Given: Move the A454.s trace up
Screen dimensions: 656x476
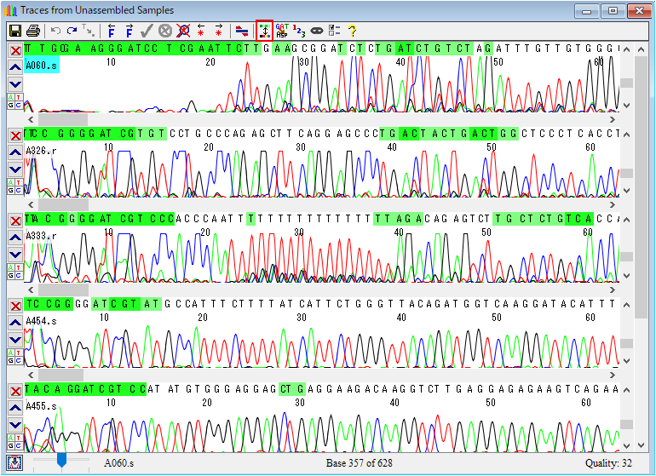Looking at the screenshot, I should pos(15,323).
